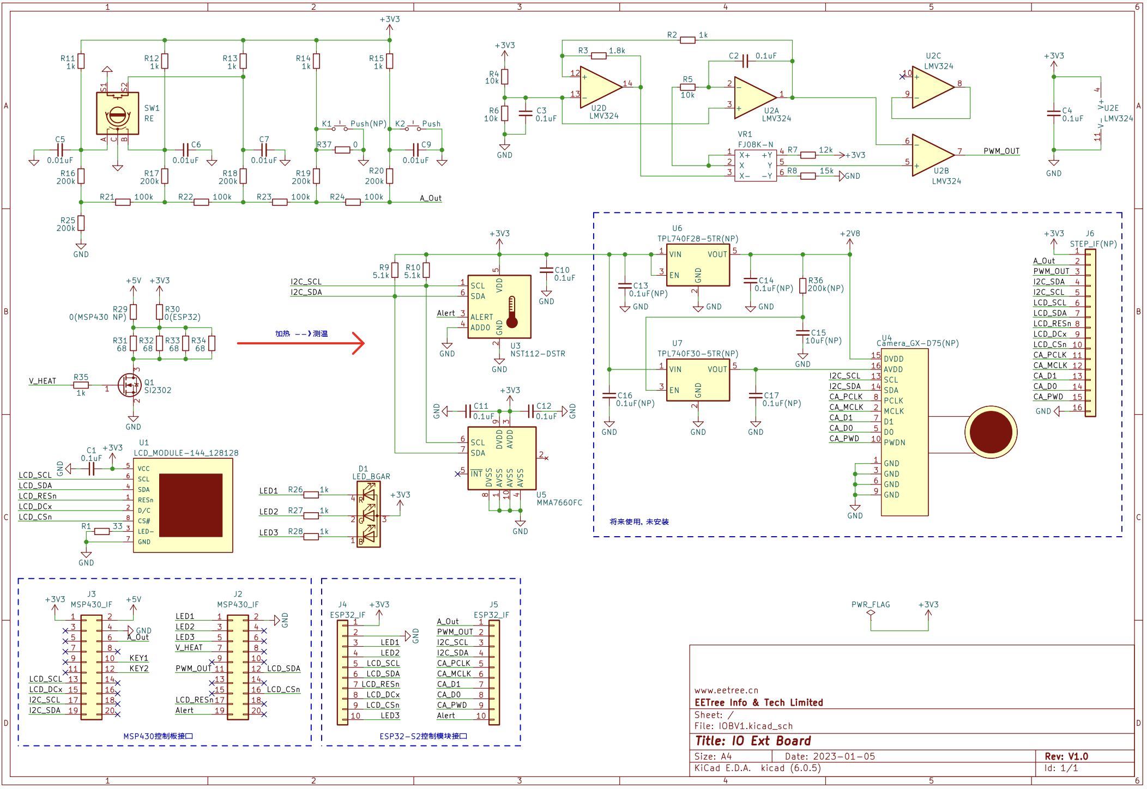Click the KEY1 label on J3

coord(138,658)
